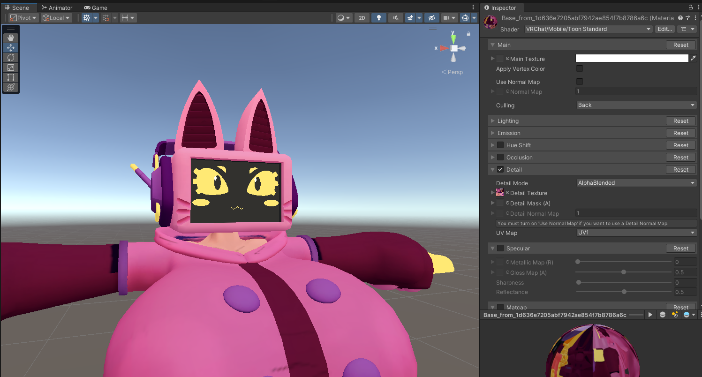This screenshot has width=702, height=377.
Task: Switch Persp projection label
Action: [452, 72]
